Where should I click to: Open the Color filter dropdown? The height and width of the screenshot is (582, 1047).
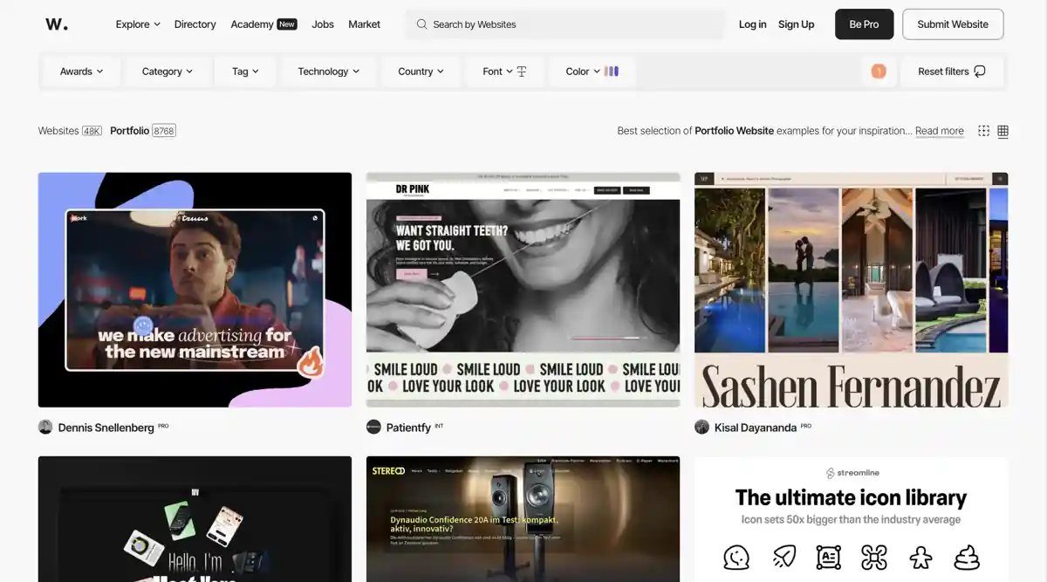tap(592, 72)
